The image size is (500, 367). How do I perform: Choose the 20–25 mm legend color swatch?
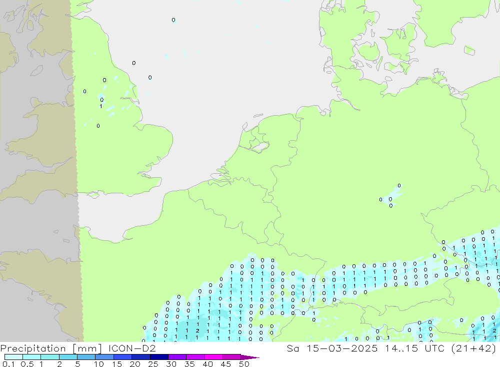[141, 357]
